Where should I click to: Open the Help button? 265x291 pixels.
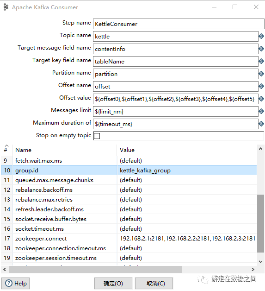(x=16, y=284)
